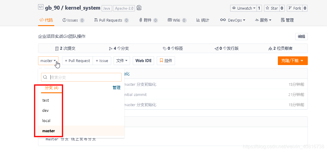
Task: Open the 克隆/下载 dropdown
Action: [x=293, y=61]
